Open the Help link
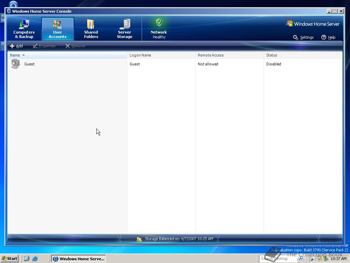350x263 pixels. (x=328, y=37)
